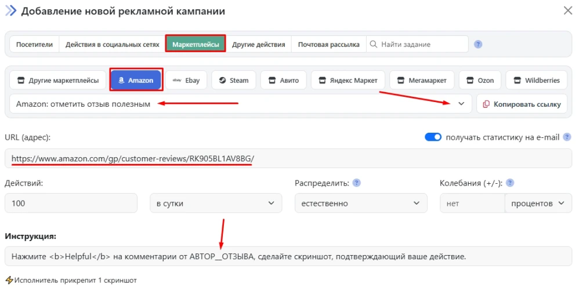This screenshot has width=579, height=291.
Task: Click the Колебания field showing нет
Action: [472, 203]
